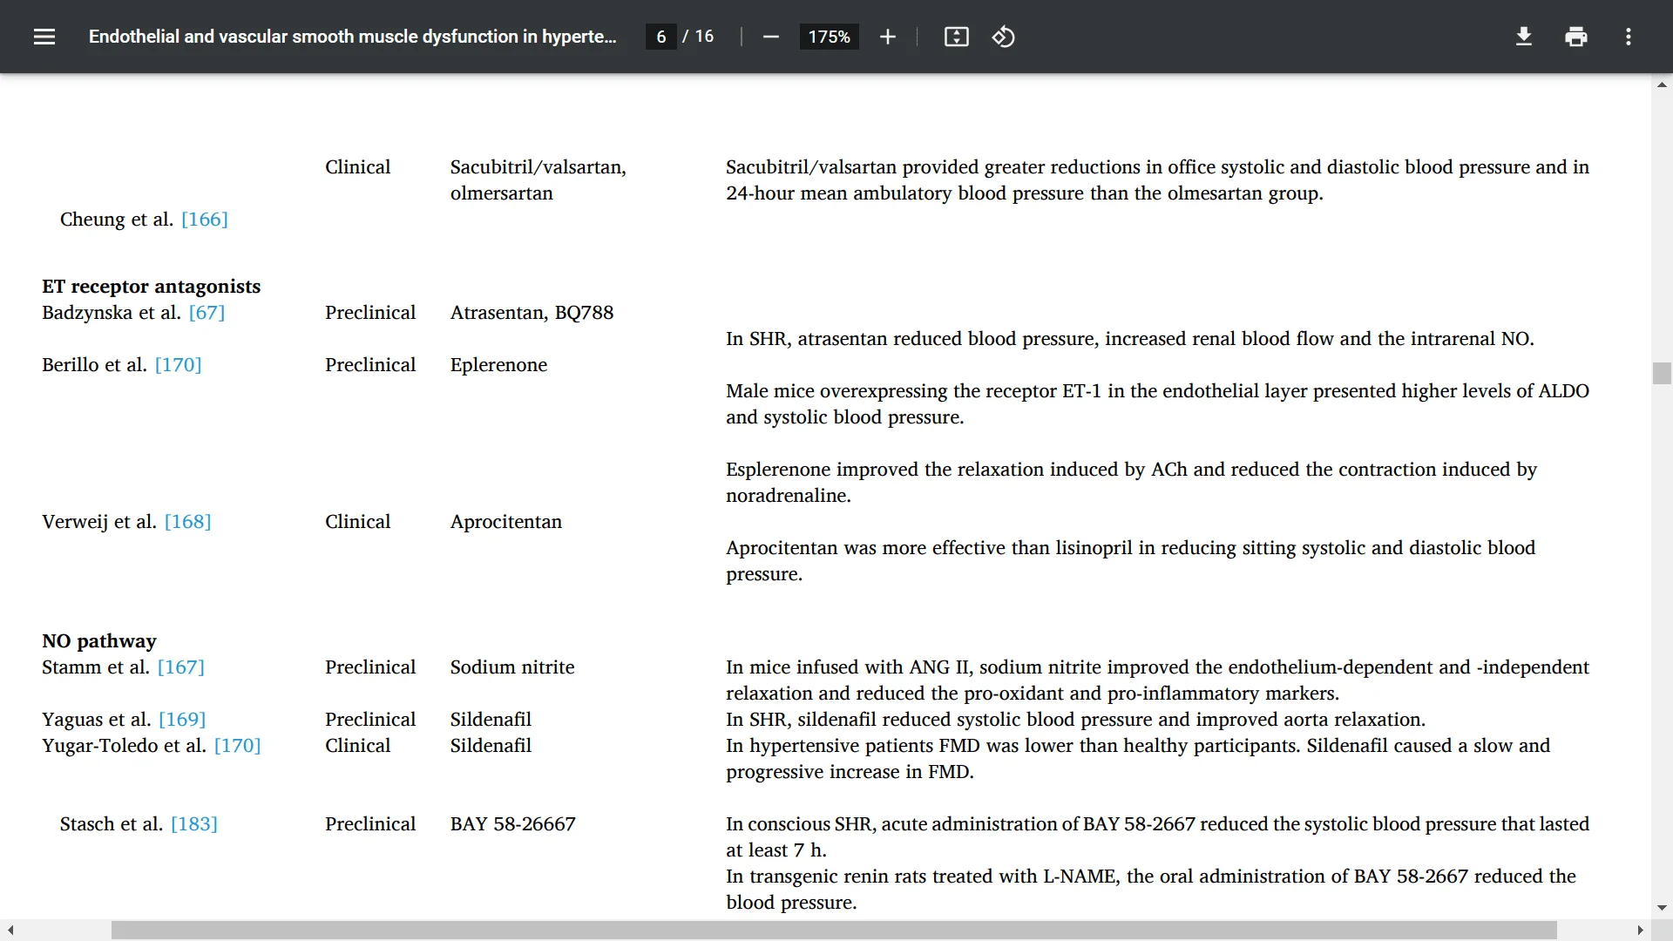Open reference [170] next to Yugar-Toledo et al.

tap(237, 746)
